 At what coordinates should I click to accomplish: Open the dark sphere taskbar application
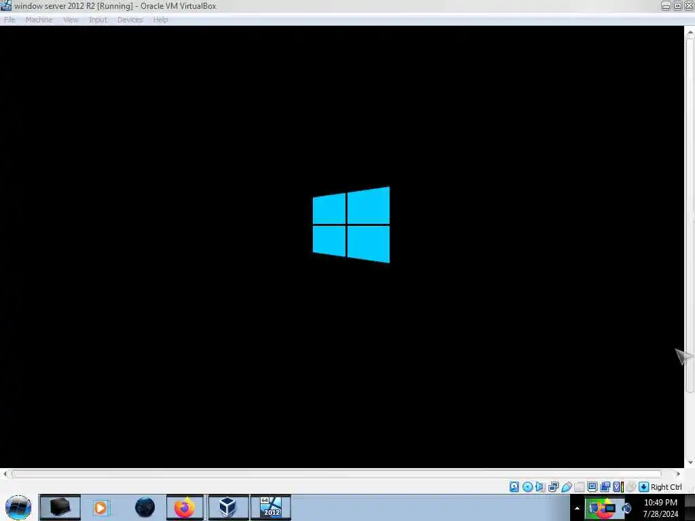tap(145, 507)
